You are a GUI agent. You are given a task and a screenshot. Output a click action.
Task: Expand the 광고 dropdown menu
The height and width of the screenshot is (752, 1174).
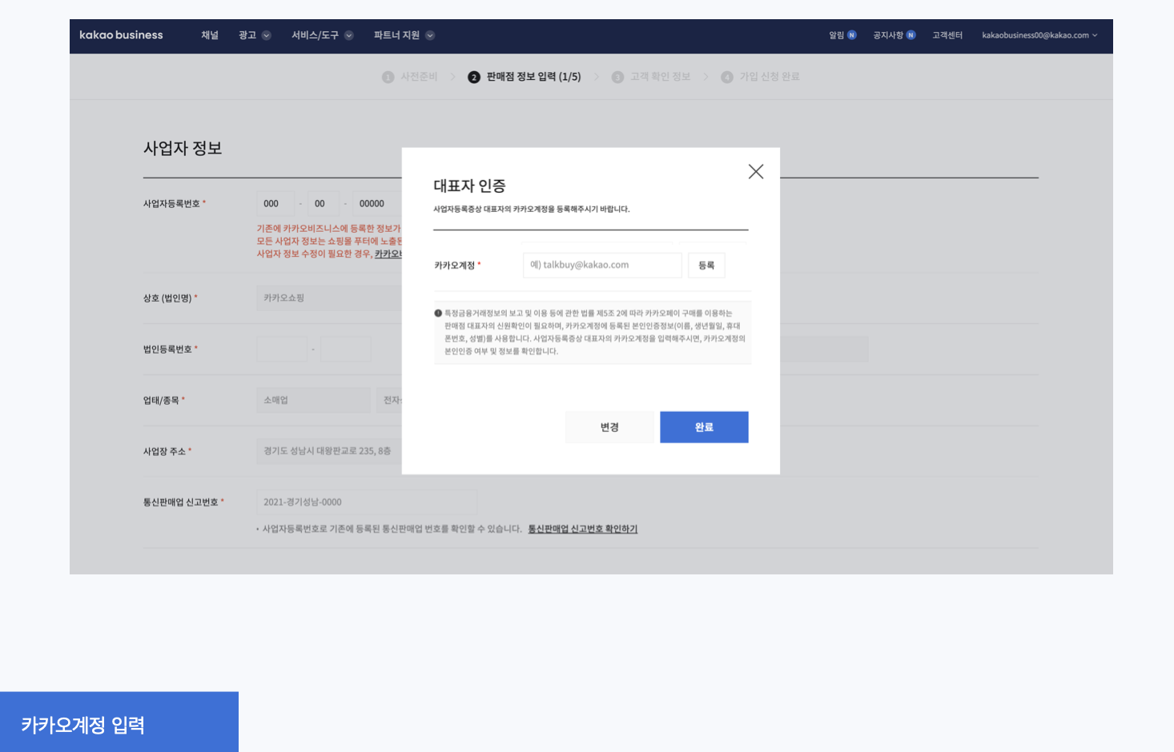(255, 35)
